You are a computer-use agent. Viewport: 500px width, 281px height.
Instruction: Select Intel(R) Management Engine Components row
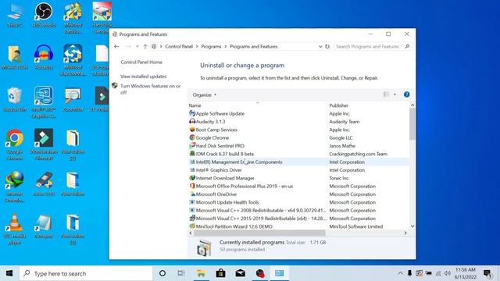(298, 162)
